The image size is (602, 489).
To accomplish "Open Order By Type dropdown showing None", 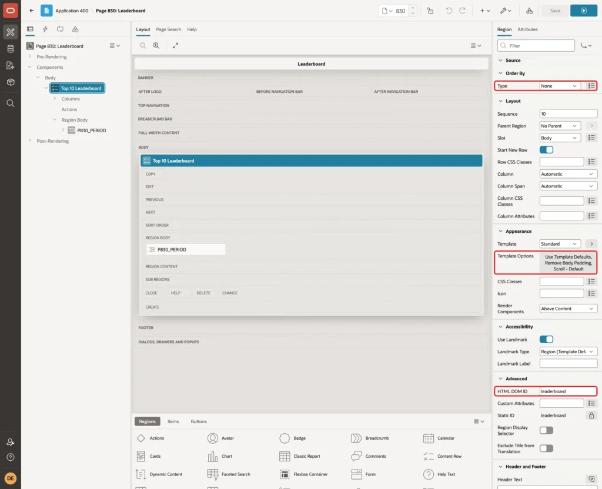I will [560, 86].
